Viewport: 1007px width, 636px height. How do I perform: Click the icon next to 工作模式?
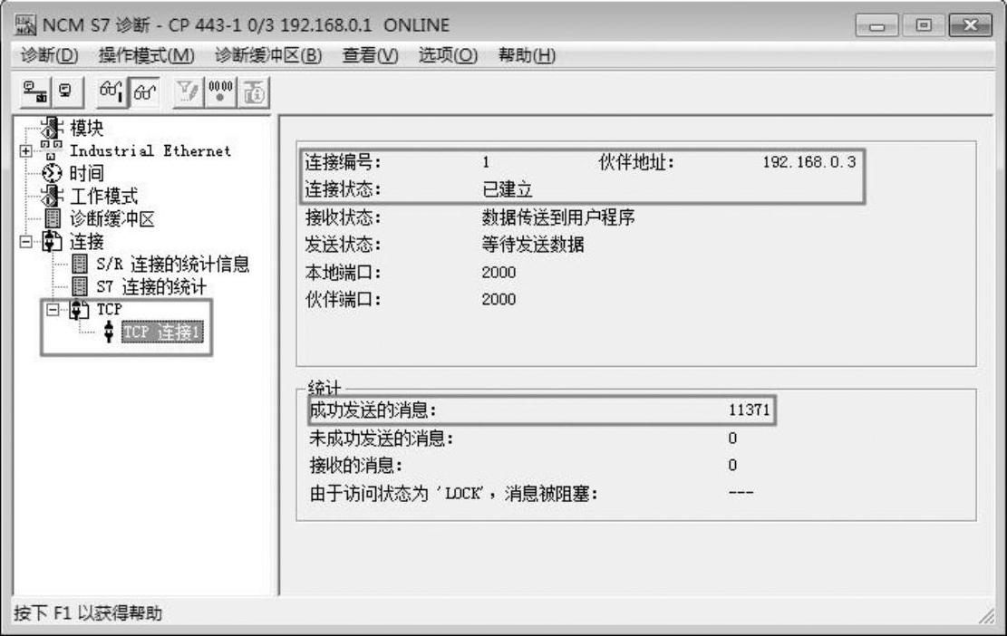53,196
